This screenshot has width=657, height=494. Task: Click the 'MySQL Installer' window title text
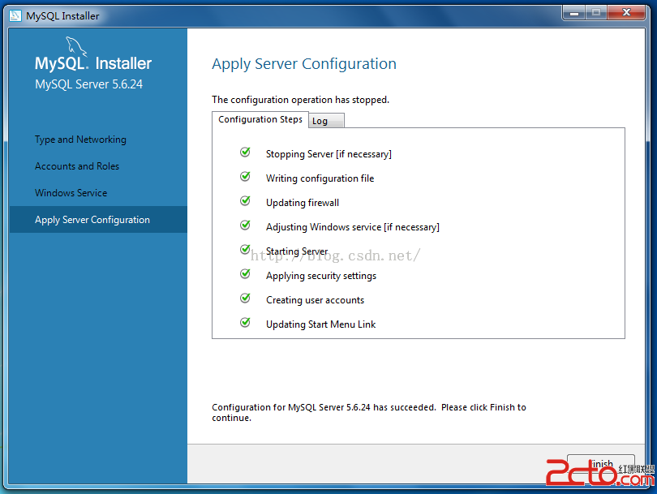pos(62,16)
